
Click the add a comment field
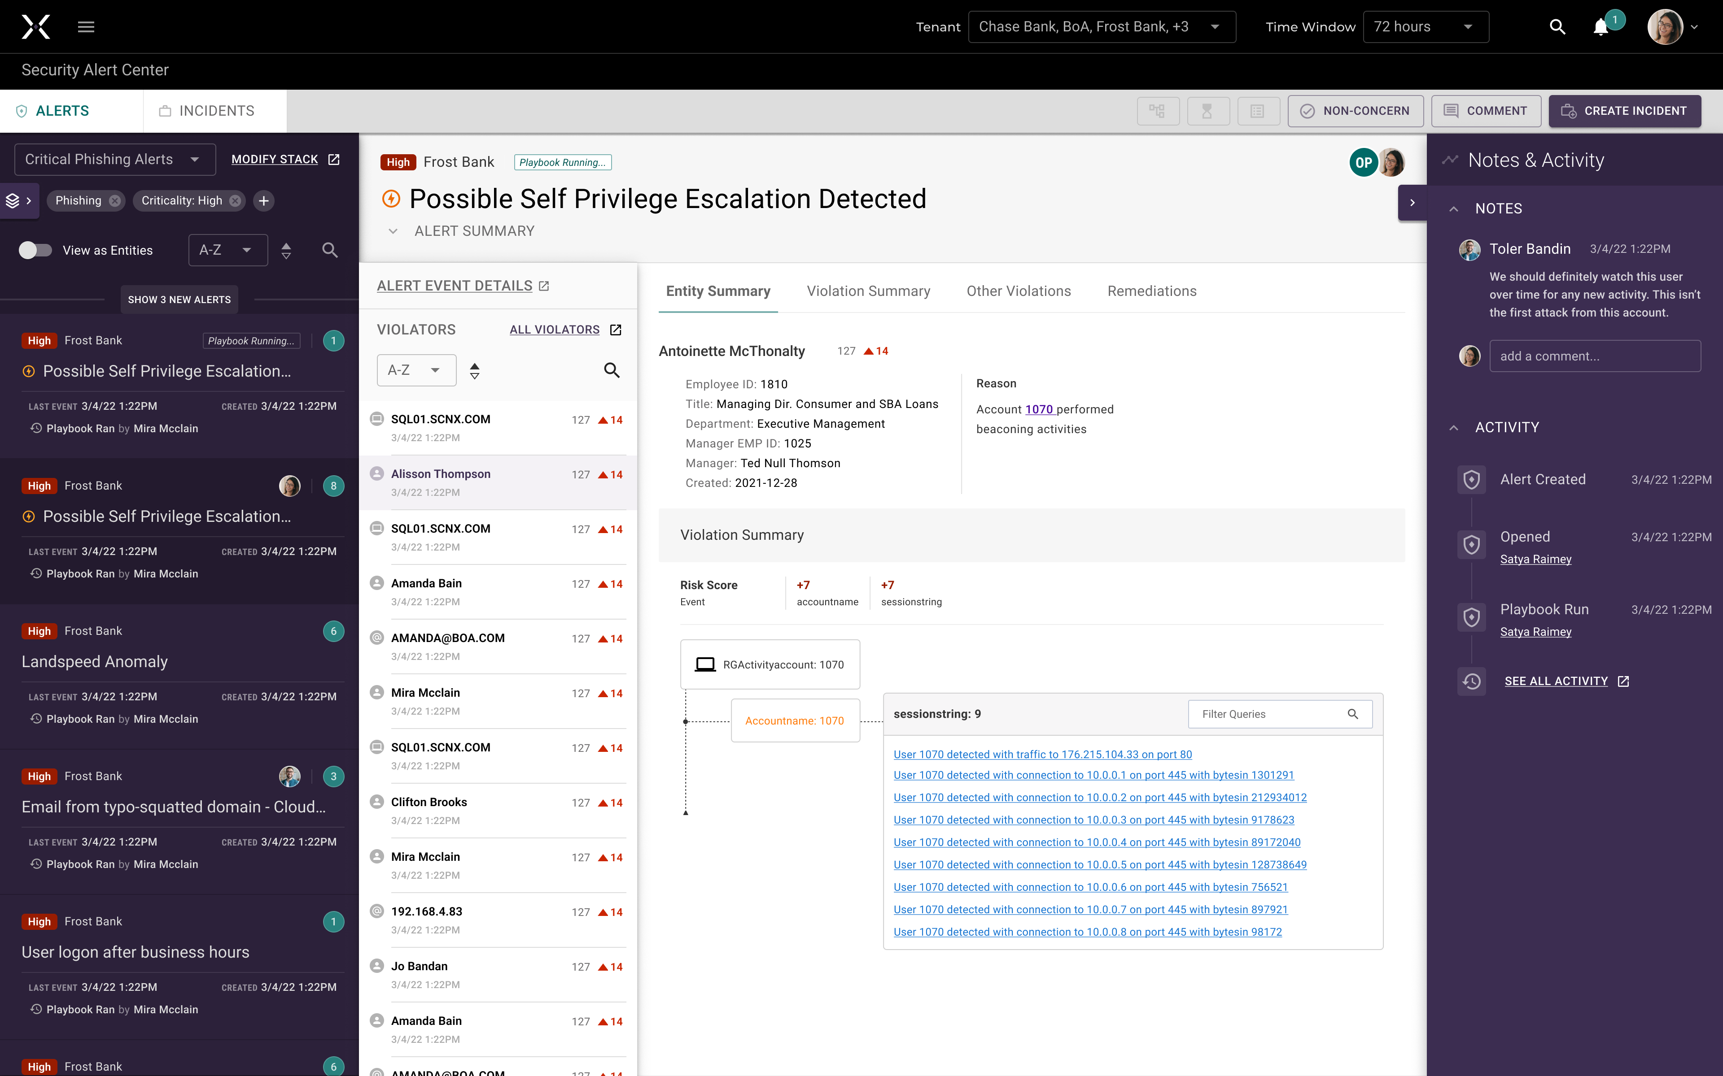coord(1594,356)
